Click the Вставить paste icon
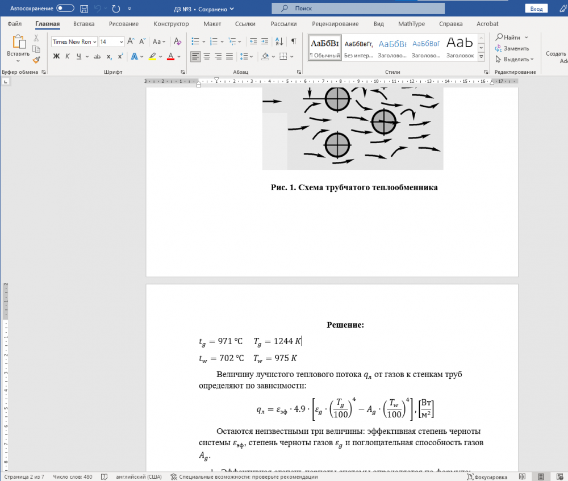Screen dimensions: 568x481 tap(19, 42)
